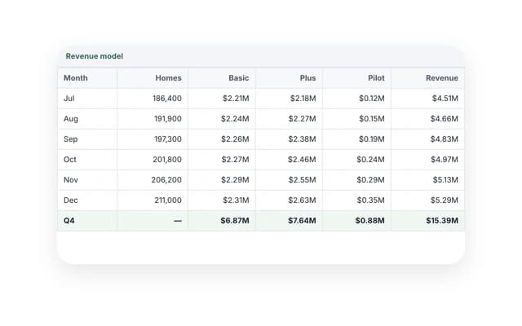
Task: Select the Revenue column header
Action: pos(442,78)
